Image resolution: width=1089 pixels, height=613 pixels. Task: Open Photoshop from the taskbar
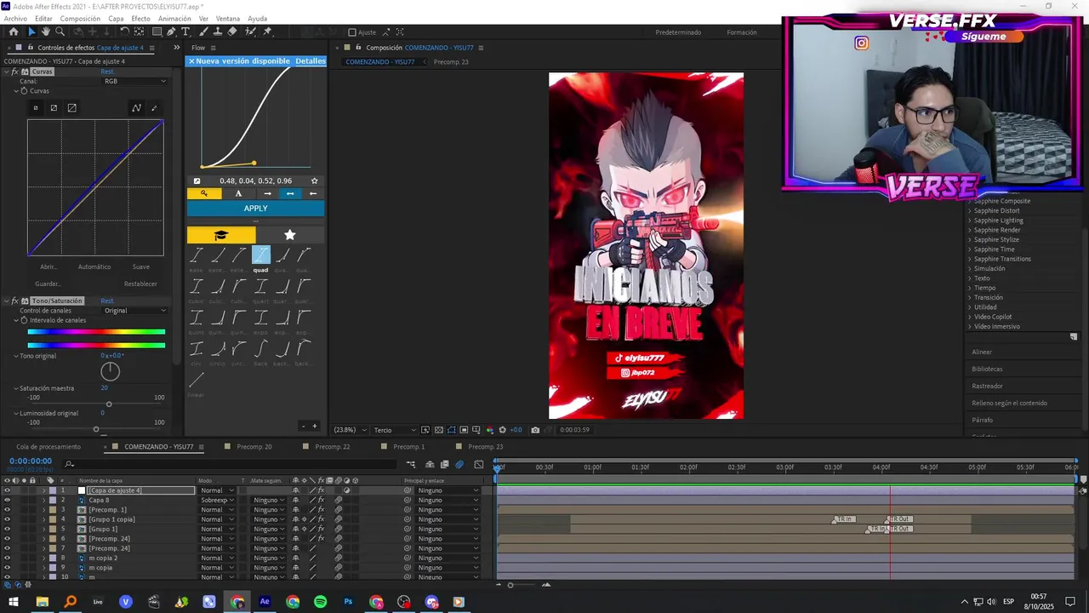tap(348, 602)
